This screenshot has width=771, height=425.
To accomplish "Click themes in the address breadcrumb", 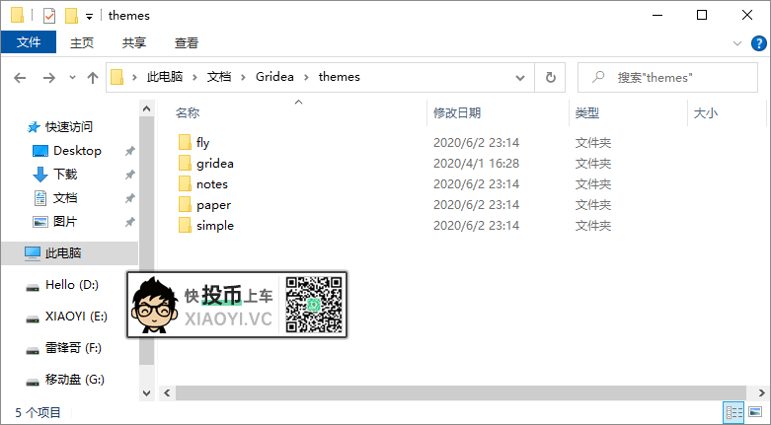I will pyautogui.click(x=340, y=77).
